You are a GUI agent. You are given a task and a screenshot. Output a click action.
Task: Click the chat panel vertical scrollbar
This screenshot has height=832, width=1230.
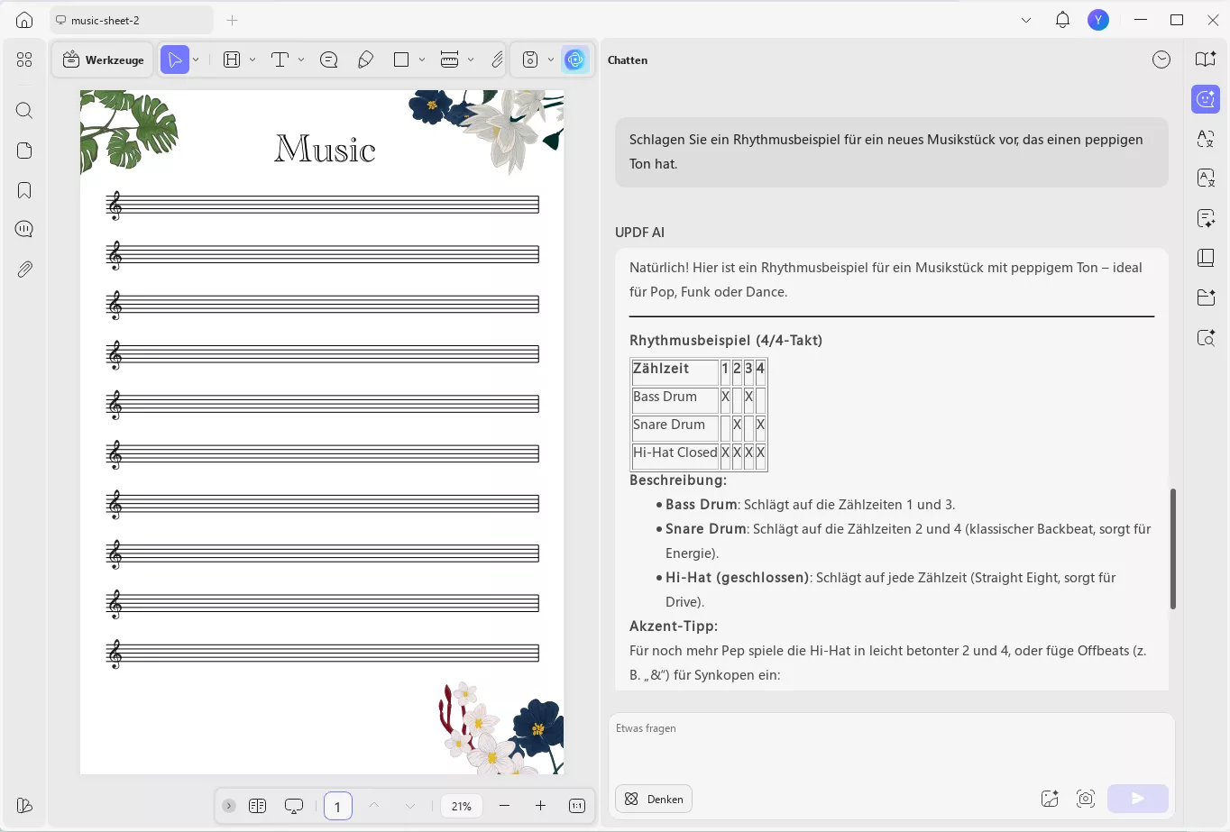[1173, 549]
